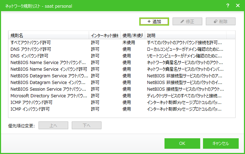Image resolution: width=245 pixels, height=154 pixels.
Task: Sort by the 規則名 column header
Action: click(x=49, y=35)
